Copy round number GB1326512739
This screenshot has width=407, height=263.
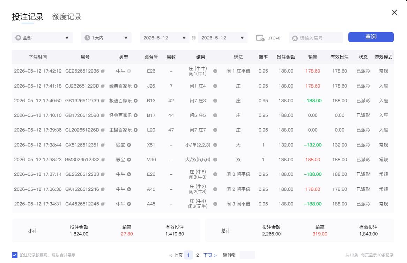coord(103,101)
